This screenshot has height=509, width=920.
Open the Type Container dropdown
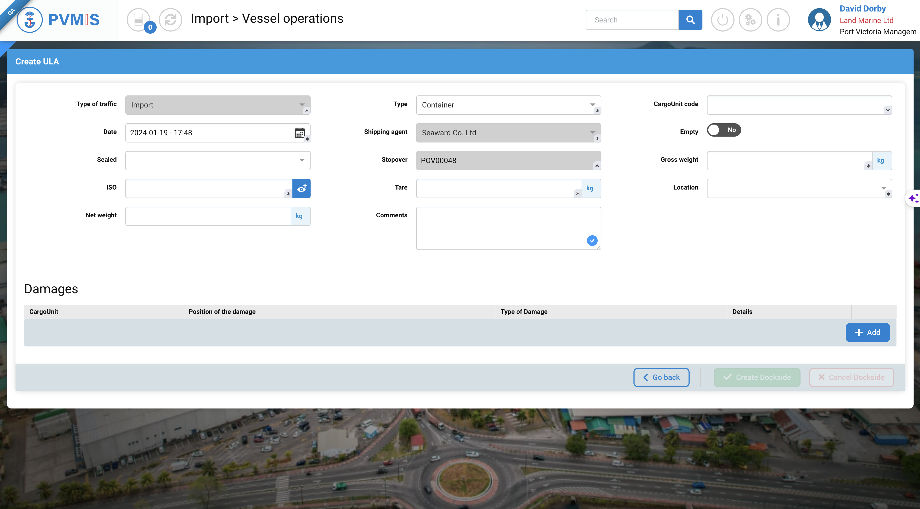(508, 105)
